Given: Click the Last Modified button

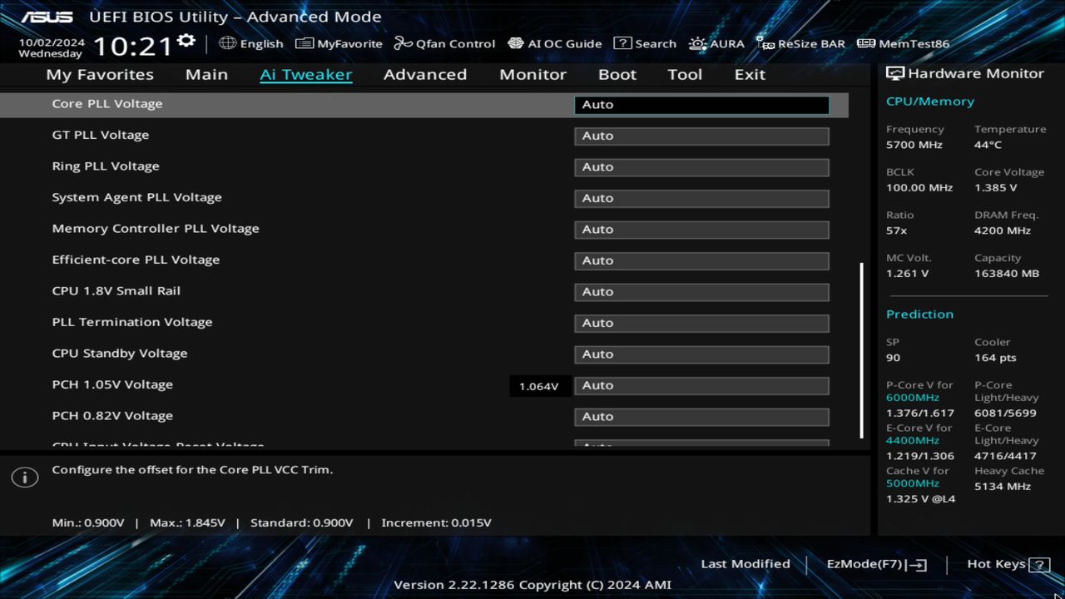Looking at the screenshot, I should (x=745, y=563).
